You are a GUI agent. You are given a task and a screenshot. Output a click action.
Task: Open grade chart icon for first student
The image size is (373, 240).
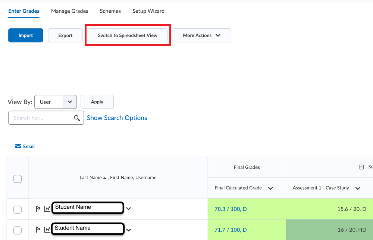[x=47, y=209]
